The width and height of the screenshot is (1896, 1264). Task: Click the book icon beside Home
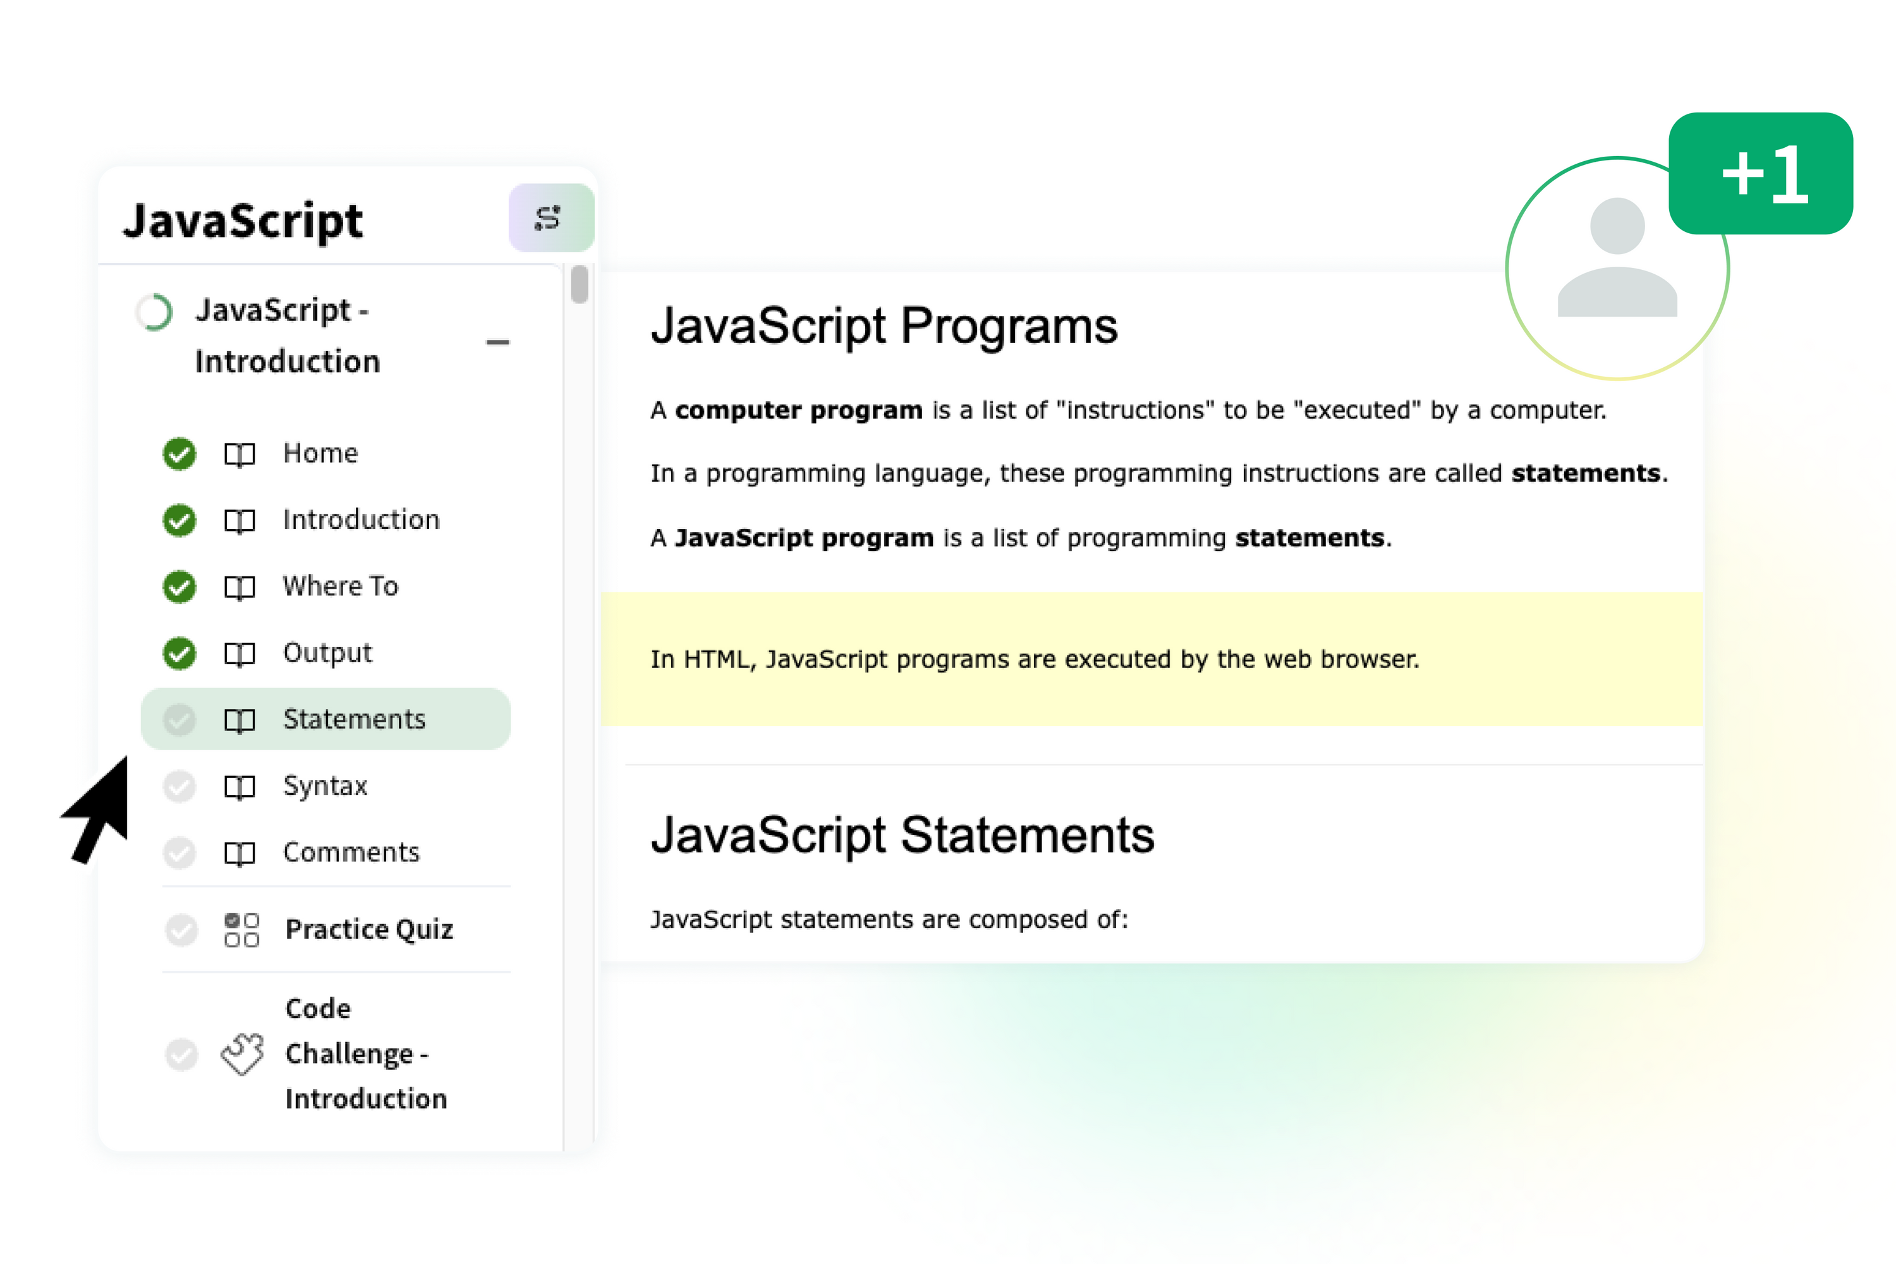(x=240, y=453)
